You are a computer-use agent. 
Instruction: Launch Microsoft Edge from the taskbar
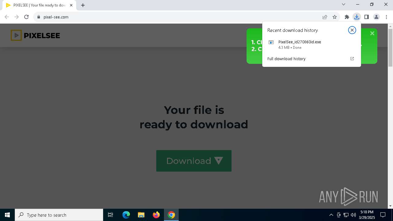(126, 215)
